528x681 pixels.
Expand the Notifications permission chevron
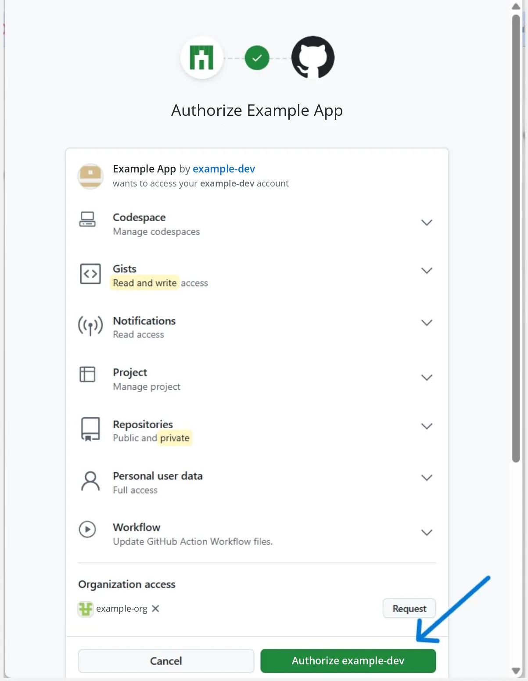(427, 323)
